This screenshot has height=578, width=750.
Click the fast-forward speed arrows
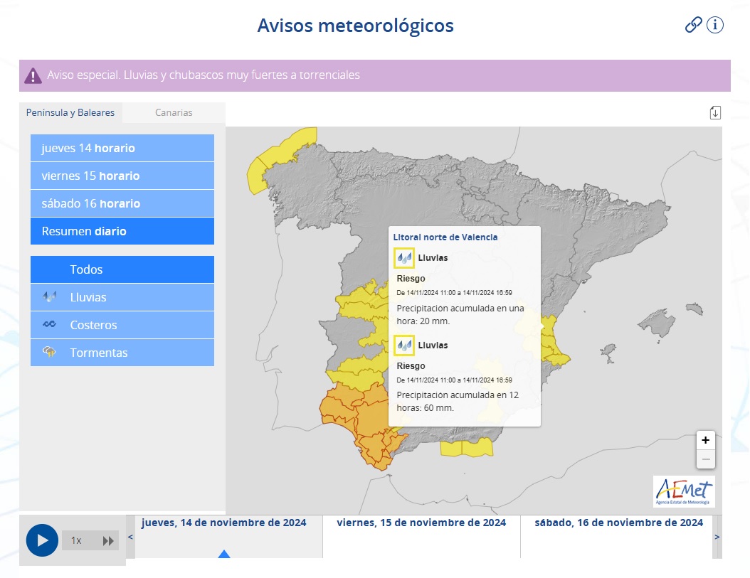click(108, 540)
